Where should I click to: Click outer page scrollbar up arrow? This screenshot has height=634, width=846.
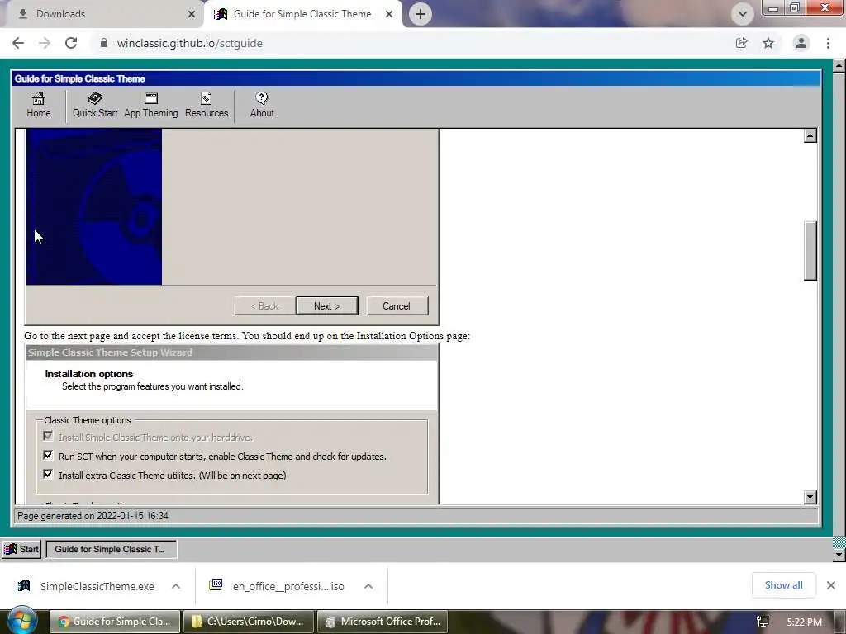click(x=839, y=66)
